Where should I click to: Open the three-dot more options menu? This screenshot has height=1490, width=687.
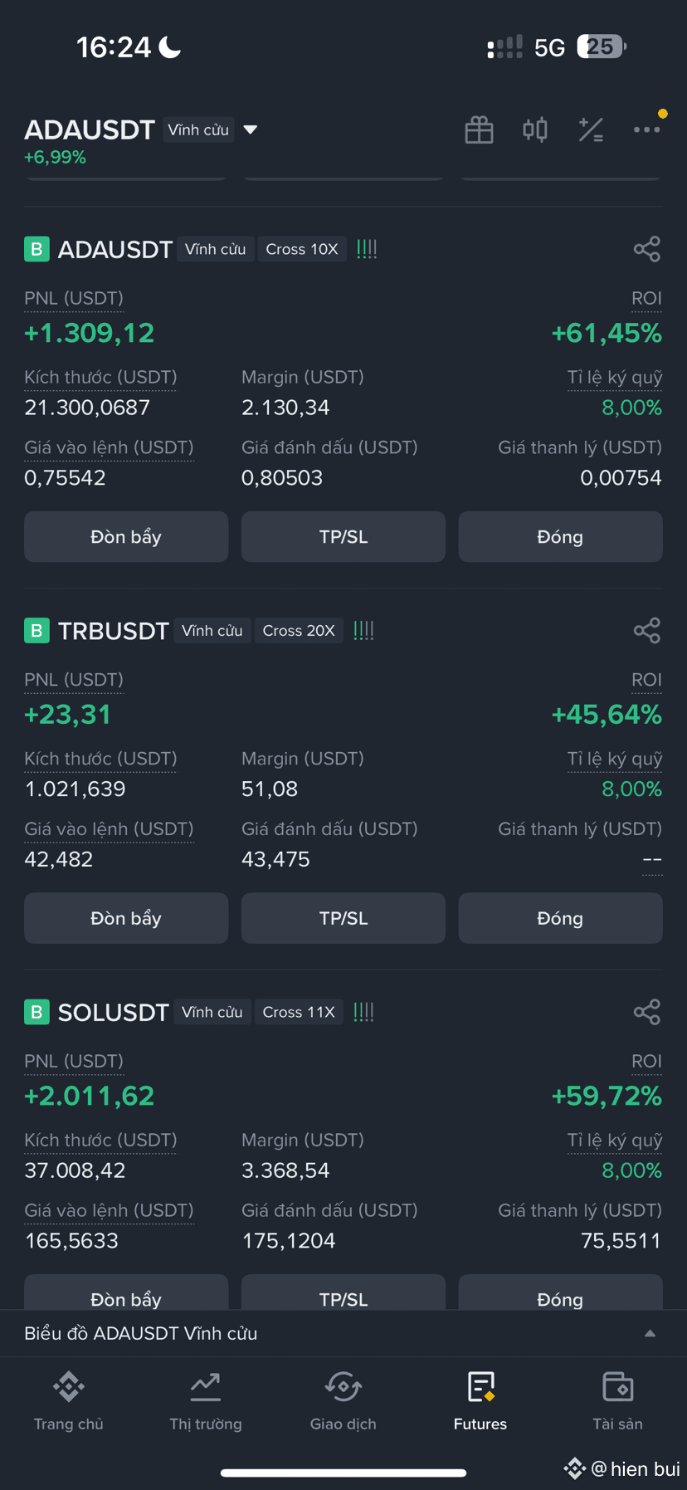click(x=646, y=129)
